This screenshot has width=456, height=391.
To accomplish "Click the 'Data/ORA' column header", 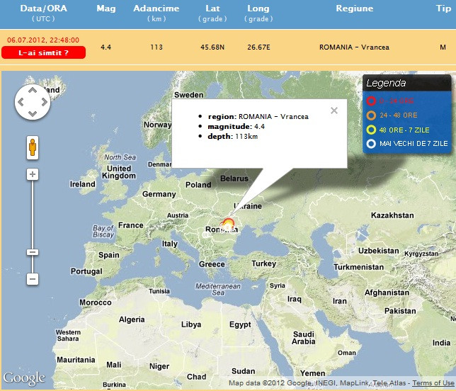I will click(x=43, y=8).
